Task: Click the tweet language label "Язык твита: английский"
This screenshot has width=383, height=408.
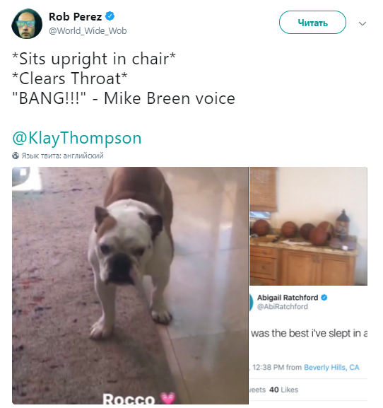Action: 62,156
